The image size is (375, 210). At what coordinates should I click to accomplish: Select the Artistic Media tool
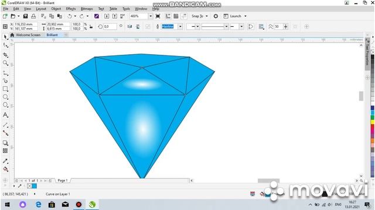[x=5, y=81]
